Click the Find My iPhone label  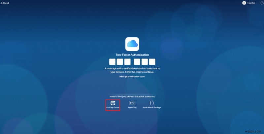point(113,107)
